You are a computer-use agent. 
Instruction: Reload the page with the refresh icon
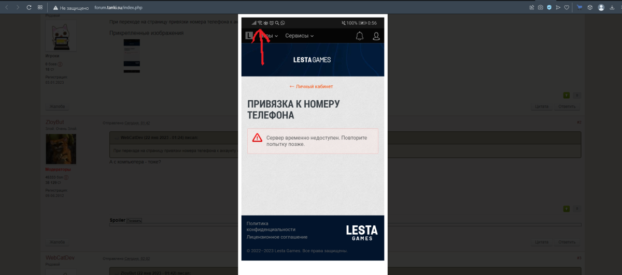[28, 8]
